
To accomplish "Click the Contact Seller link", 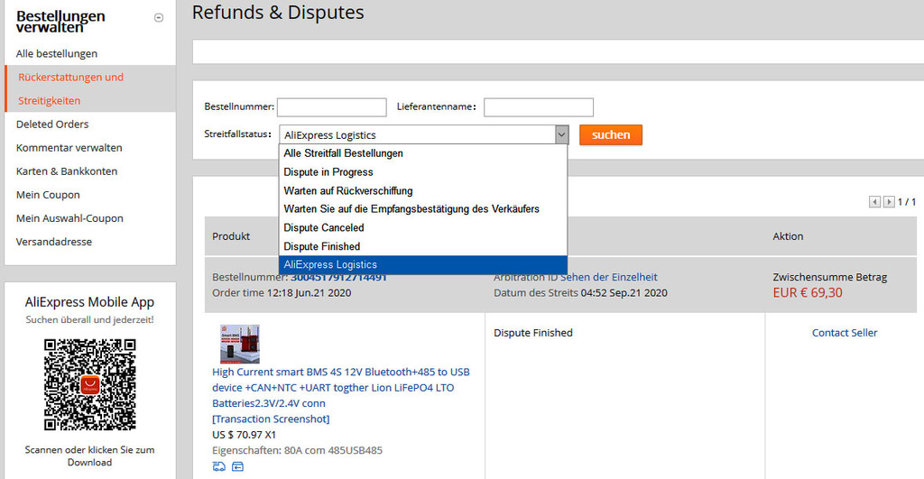I will tap(845, 333).
